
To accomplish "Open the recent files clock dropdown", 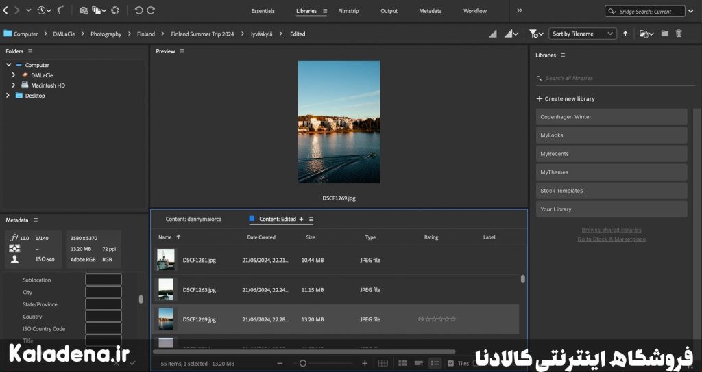I will point(43,10).
